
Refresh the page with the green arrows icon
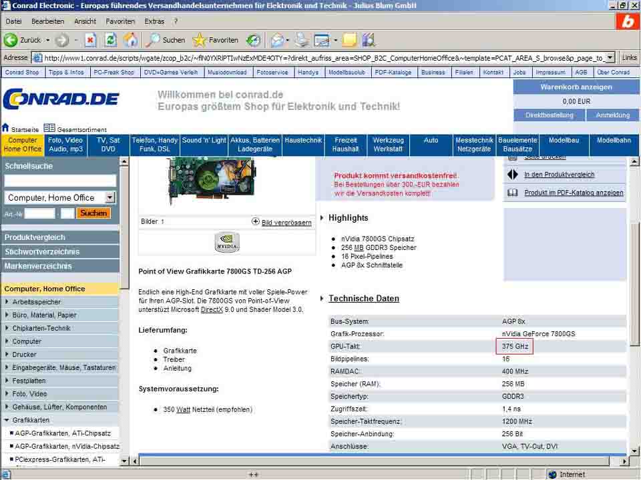click(110, 40)
